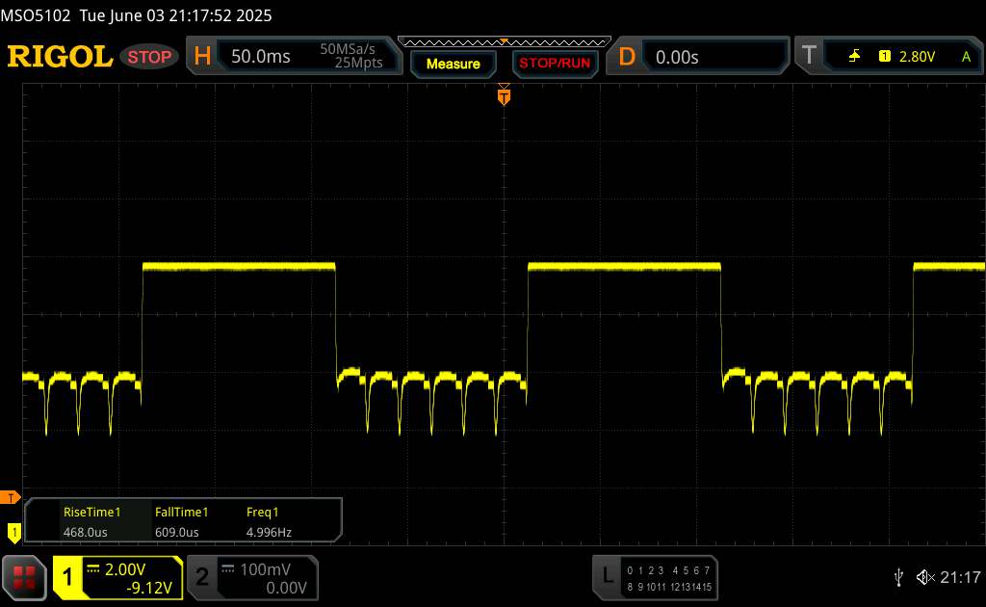The height and width of the screenshot is (607, 986).
Task: Select the rising edge trigger icon
Action: (854, 57)
